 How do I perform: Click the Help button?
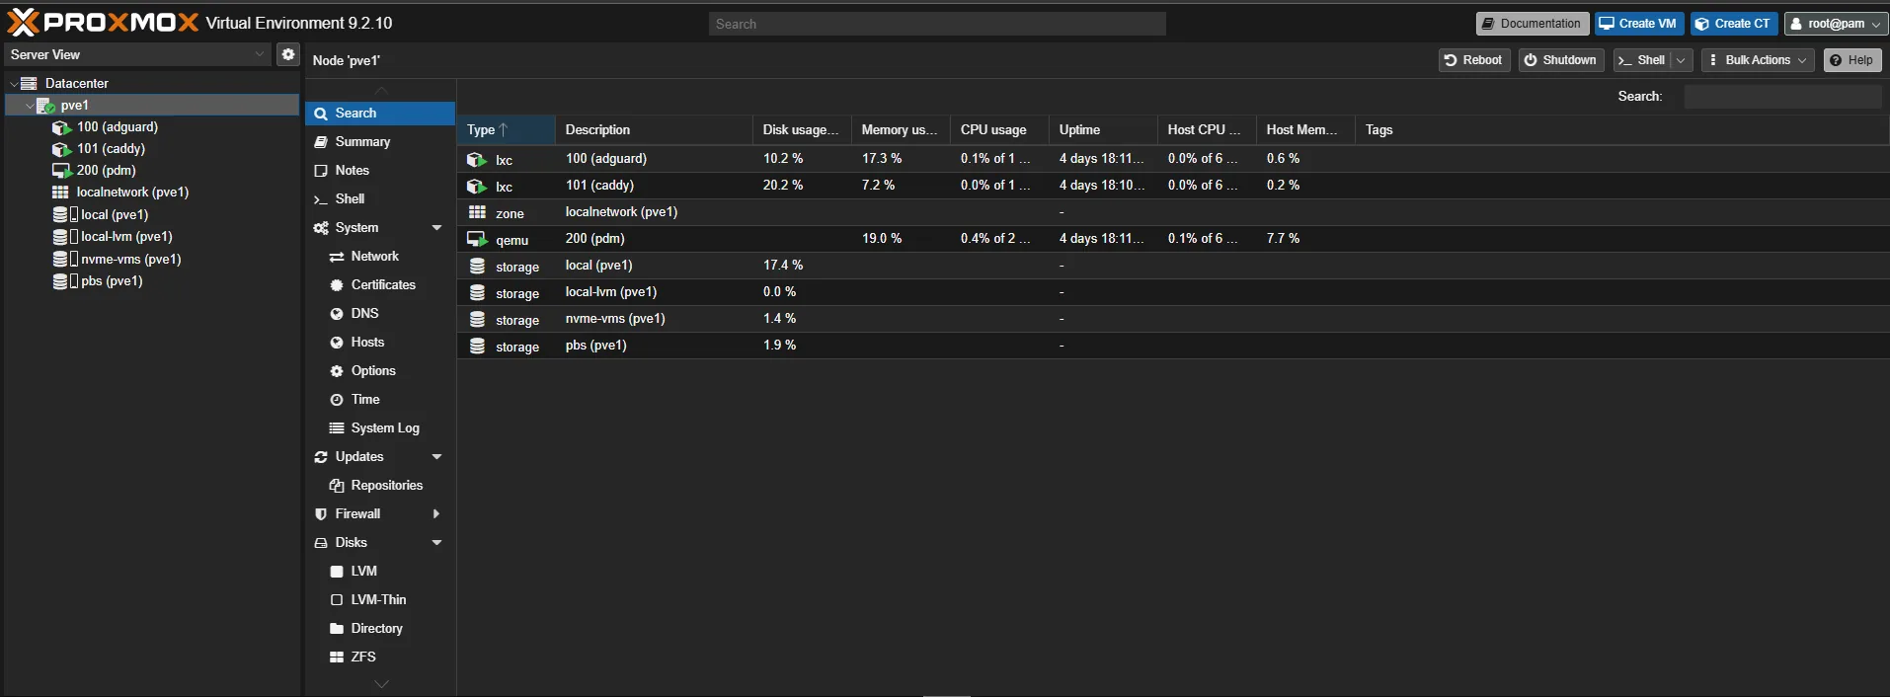(x=1852, y=60)
